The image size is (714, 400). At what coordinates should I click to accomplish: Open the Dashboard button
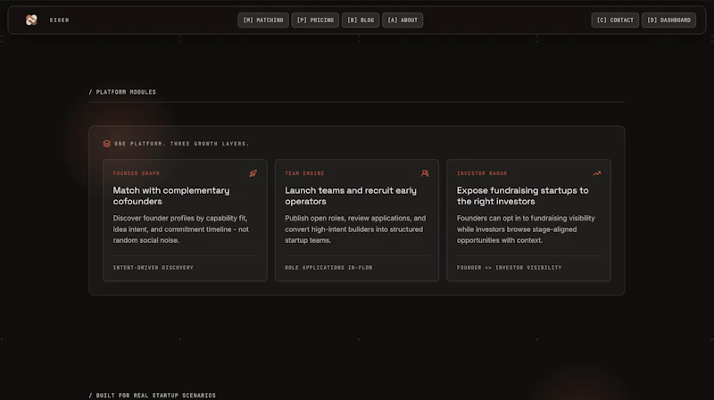[x=668, y=20]
